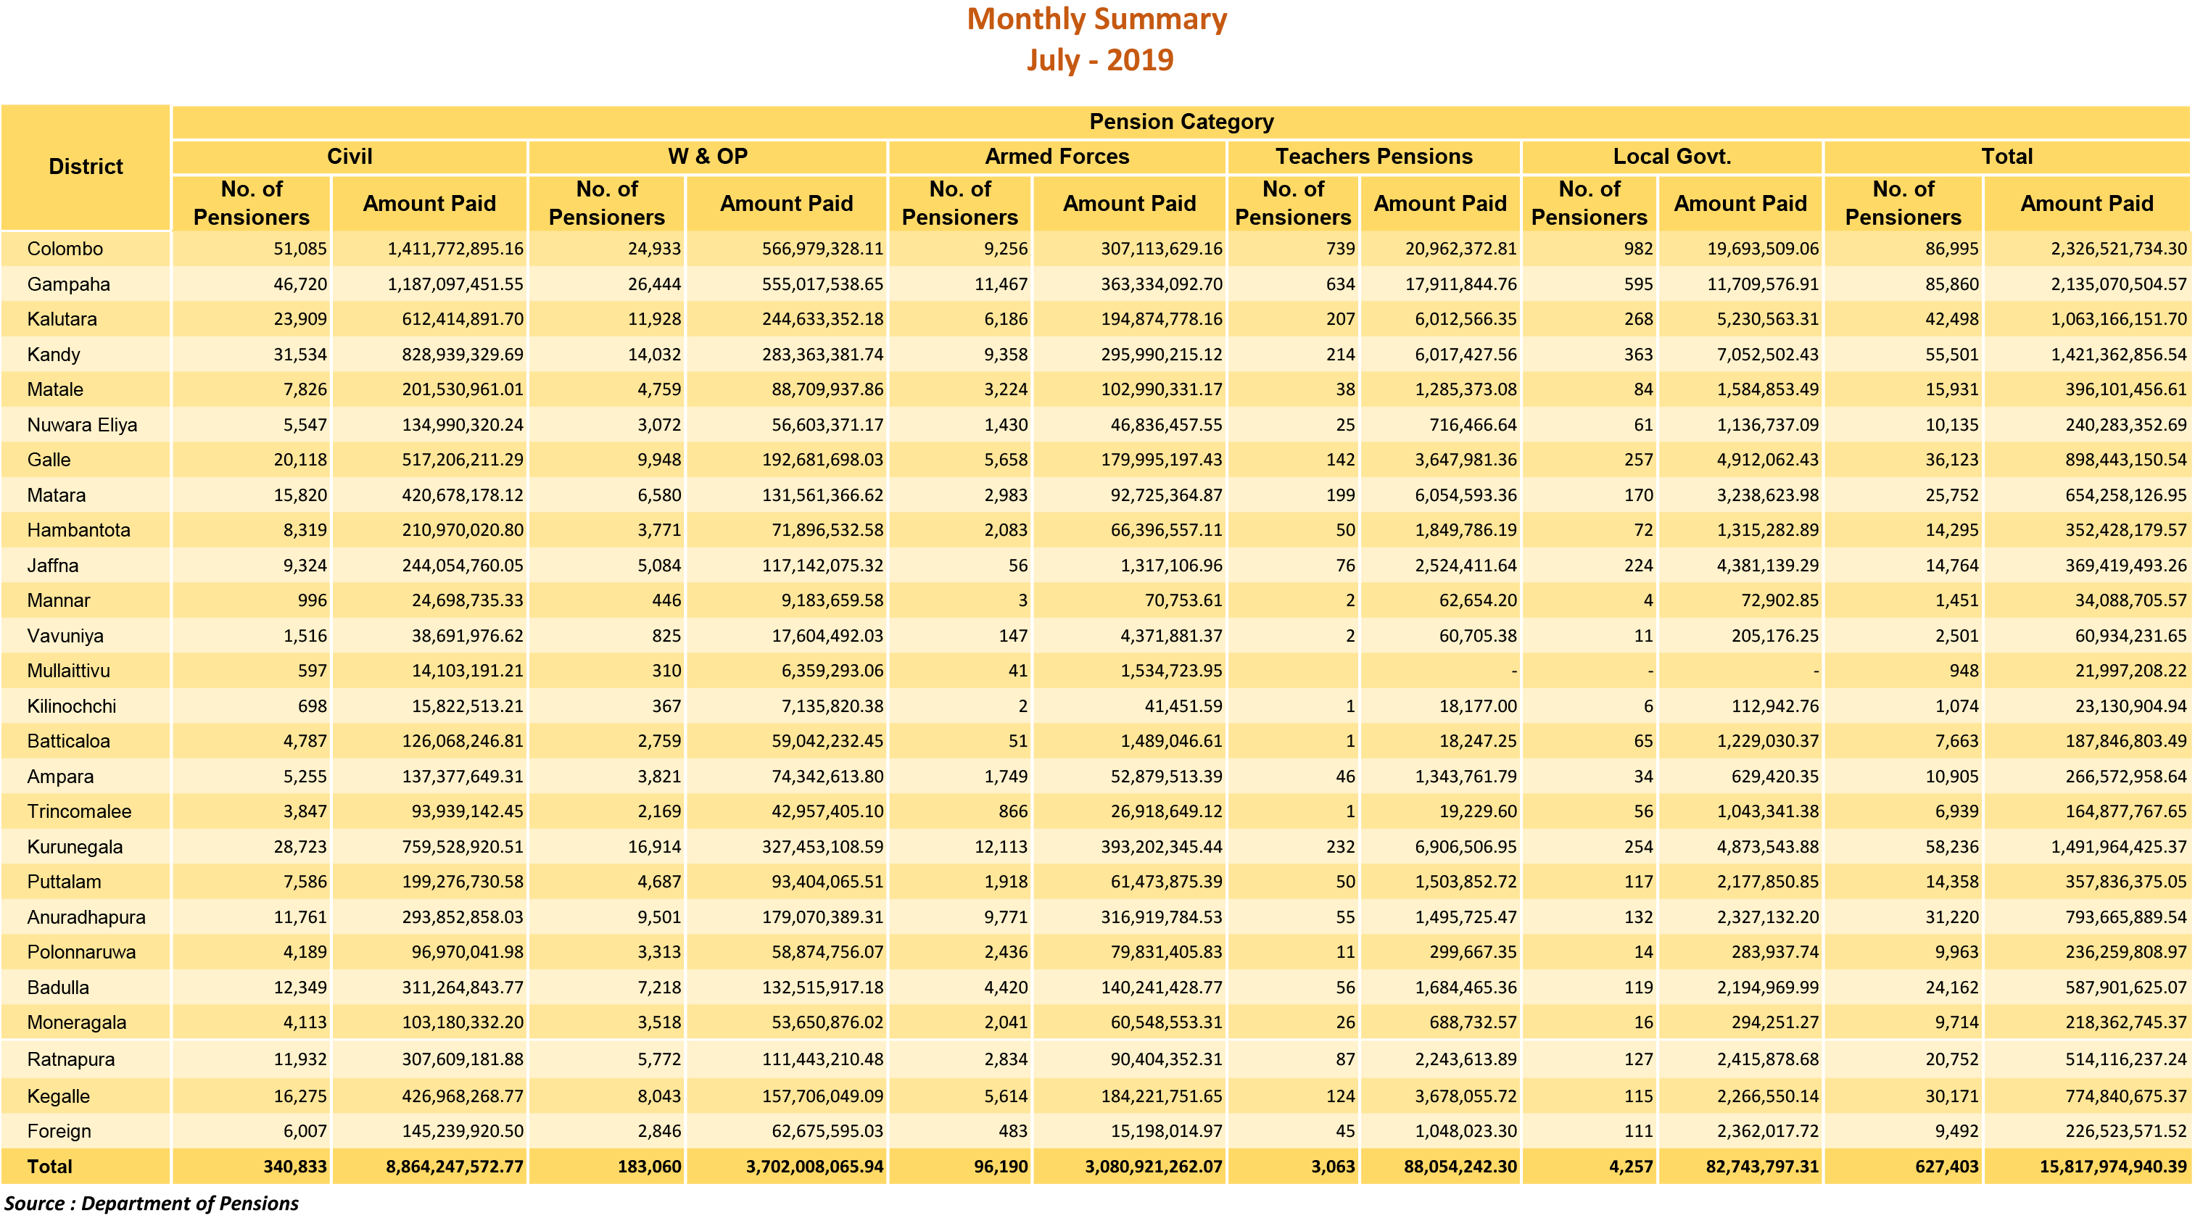Select the 'Vavuniya' district row label
This screenshot has height=1221, width=2195.
click(65, 636)
